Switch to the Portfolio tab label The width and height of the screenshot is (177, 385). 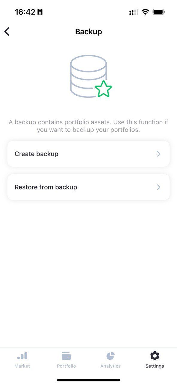pyautogui.click(x=66, y=366)
